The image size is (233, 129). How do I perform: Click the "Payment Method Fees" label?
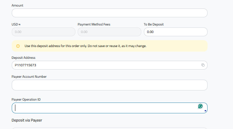coord(94,24)
